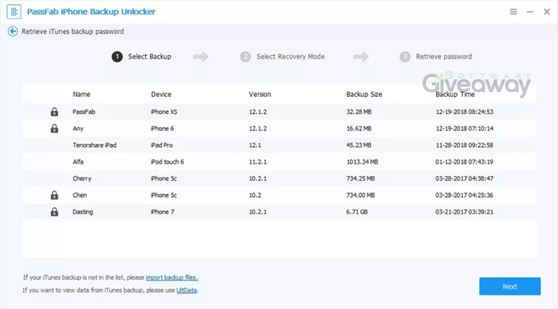Minimize the Backup Unlocker window
558x309 pixels.
tap(530, 12)
